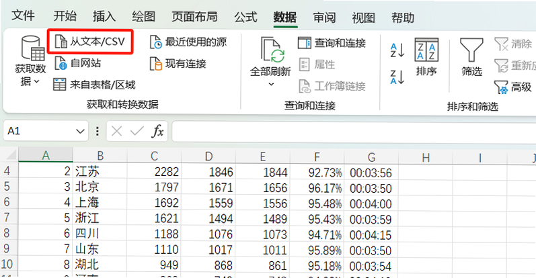Switch to the 绘图 tab
The height and width of the screenshot is (278, 536).
(x=143, y=16)
